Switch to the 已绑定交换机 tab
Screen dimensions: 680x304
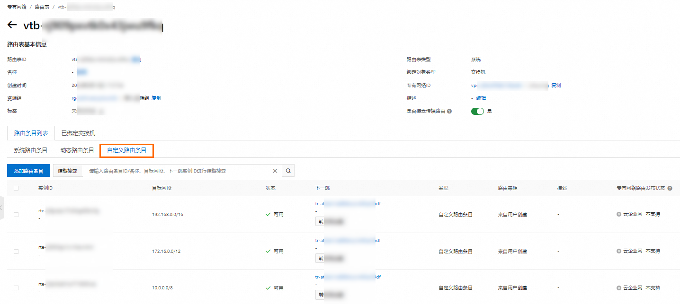click(78, 133)
